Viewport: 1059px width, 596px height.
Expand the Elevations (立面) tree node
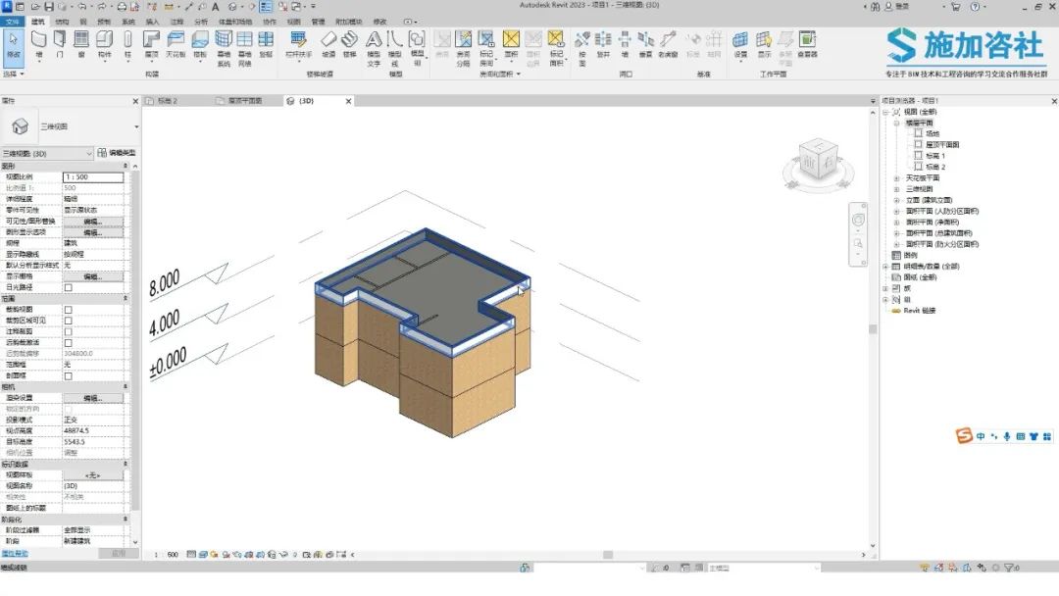897,201
